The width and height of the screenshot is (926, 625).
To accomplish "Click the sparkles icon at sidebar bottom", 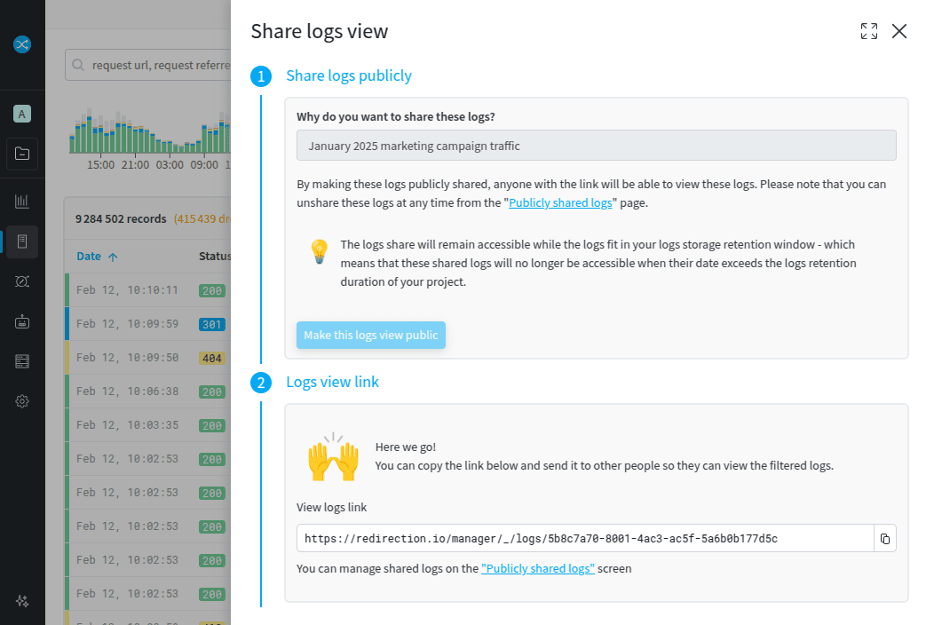I will (22, 601).
